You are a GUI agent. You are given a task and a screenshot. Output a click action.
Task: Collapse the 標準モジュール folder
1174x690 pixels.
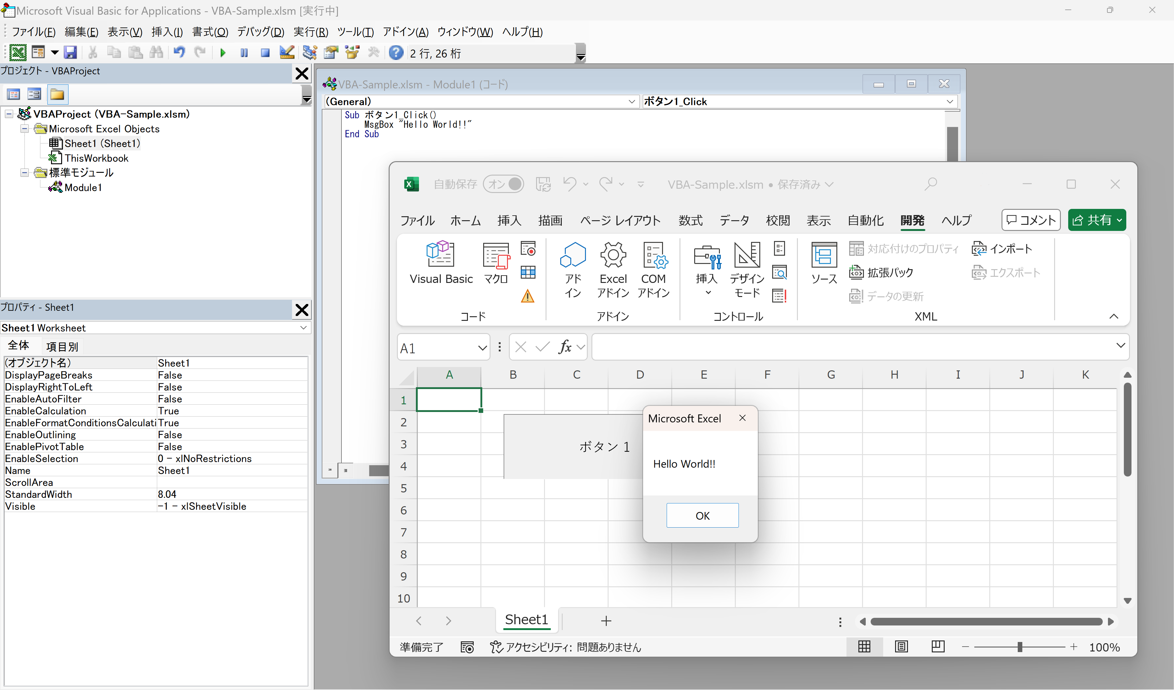(x=25, y=173)
